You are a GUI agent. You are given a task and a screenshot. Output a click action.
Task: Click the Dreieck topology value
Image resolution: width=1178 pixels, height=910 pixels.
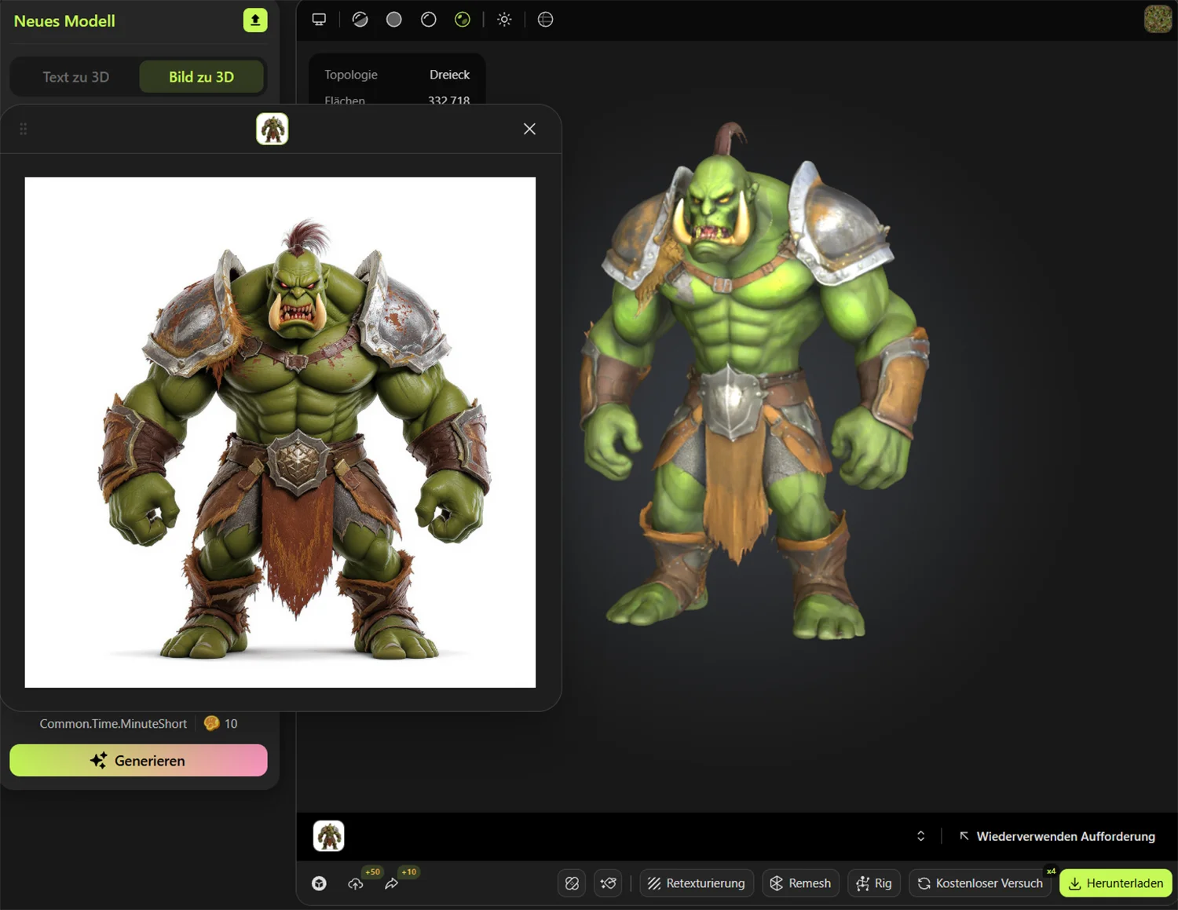pos(449,75)
